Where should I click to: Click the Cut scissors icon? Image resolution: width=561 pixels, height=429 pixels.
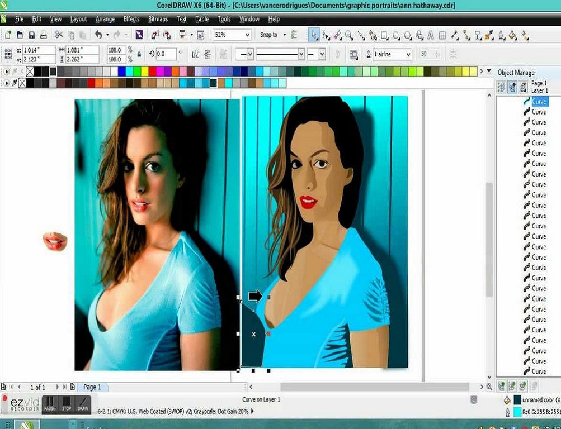[x=59, y=35]
